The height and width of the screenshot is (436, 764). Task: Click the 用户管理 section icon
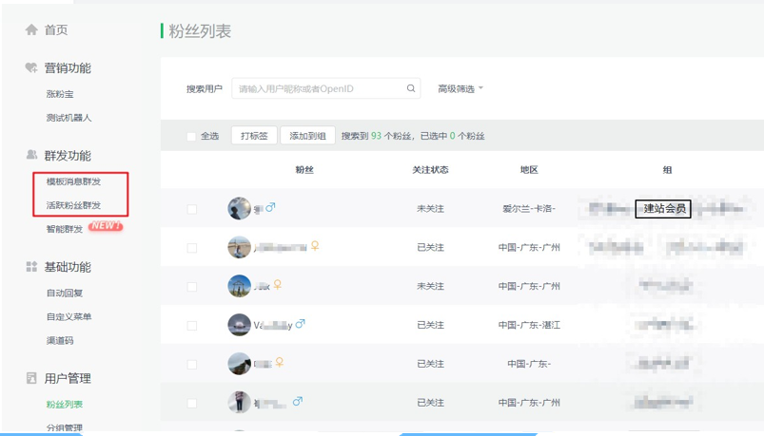[x=31, y=378]
